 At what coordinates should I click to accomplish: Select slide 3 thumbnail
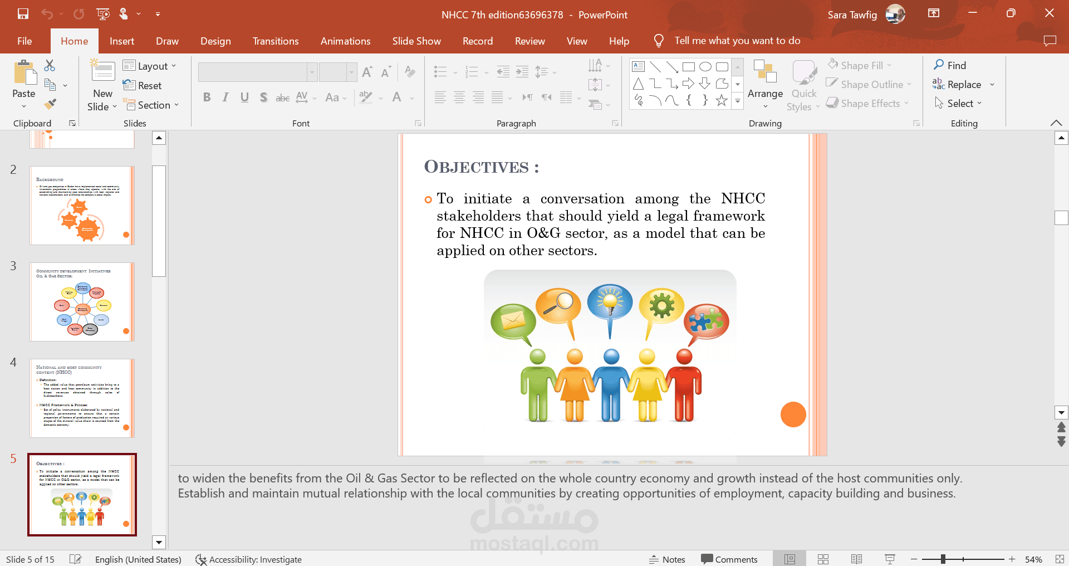(82, 301)
